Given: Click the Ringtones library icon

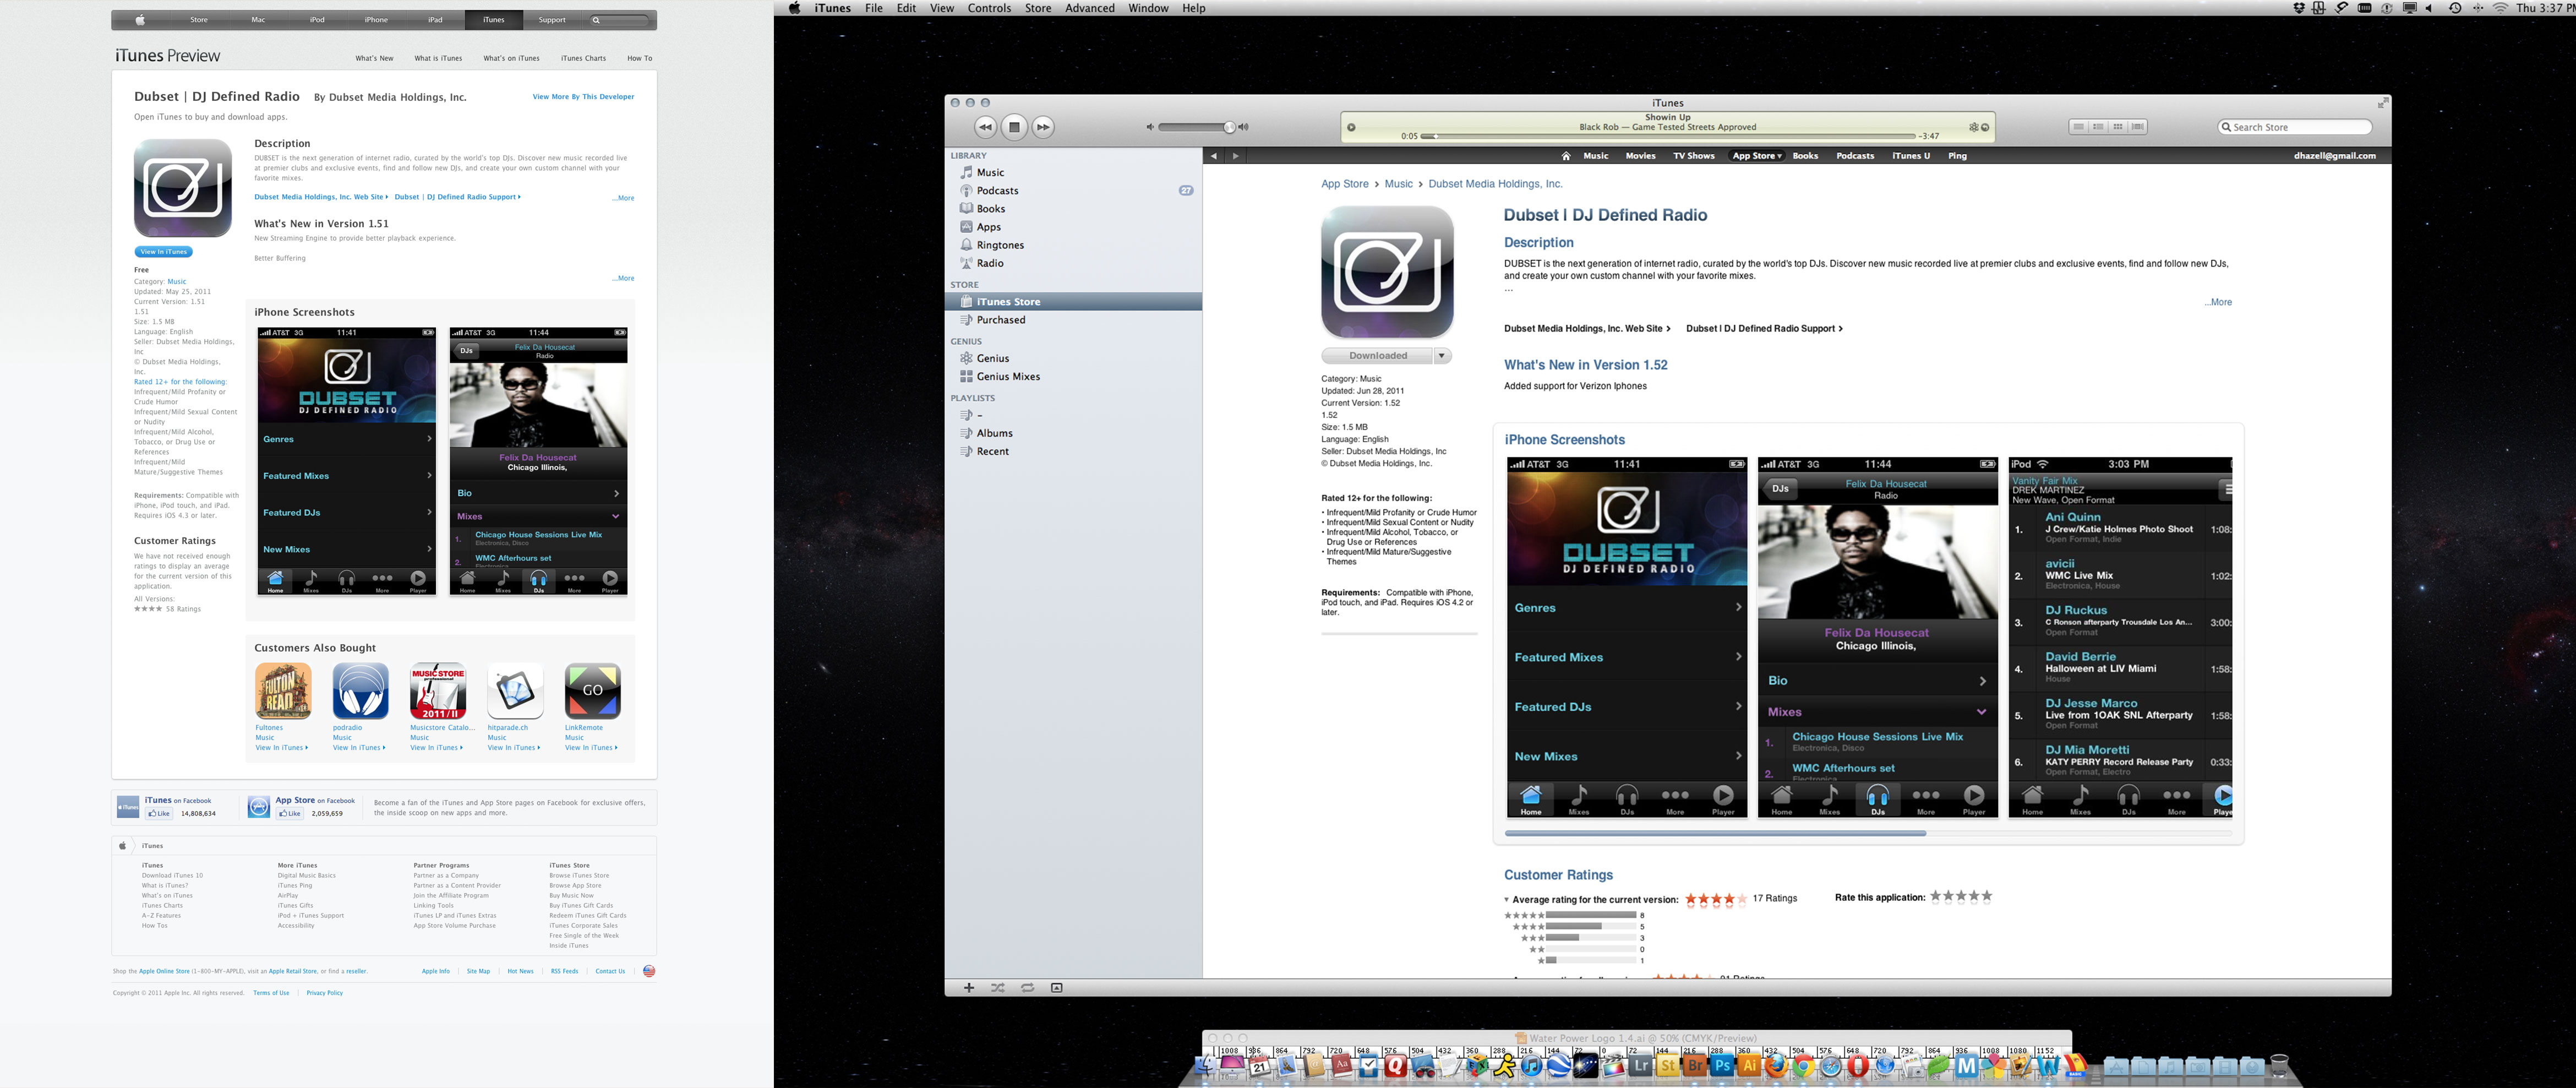Looking at the screenshot, I should (966, 245).
